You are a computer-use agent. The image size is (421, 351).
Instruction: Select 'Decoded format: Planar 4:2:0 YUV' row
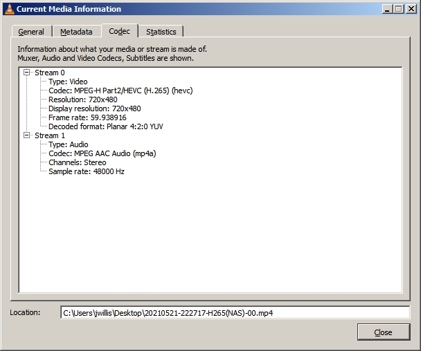(105, 126)
